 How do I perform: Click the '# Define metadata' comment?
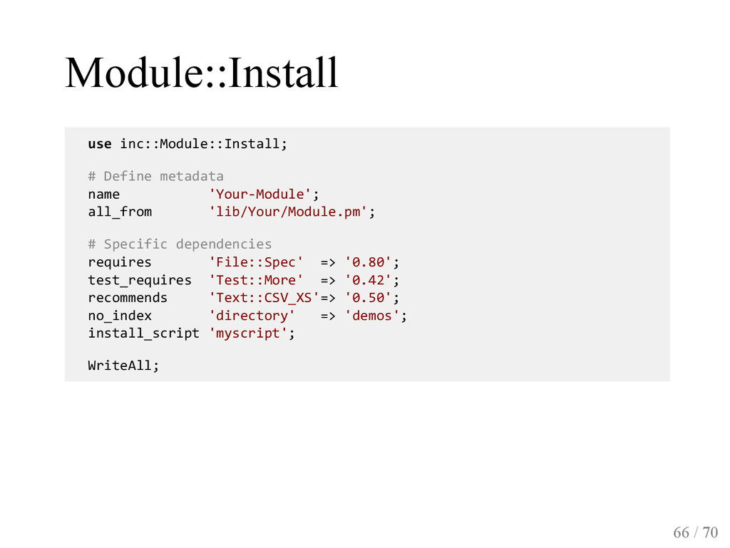pos(155,176)
